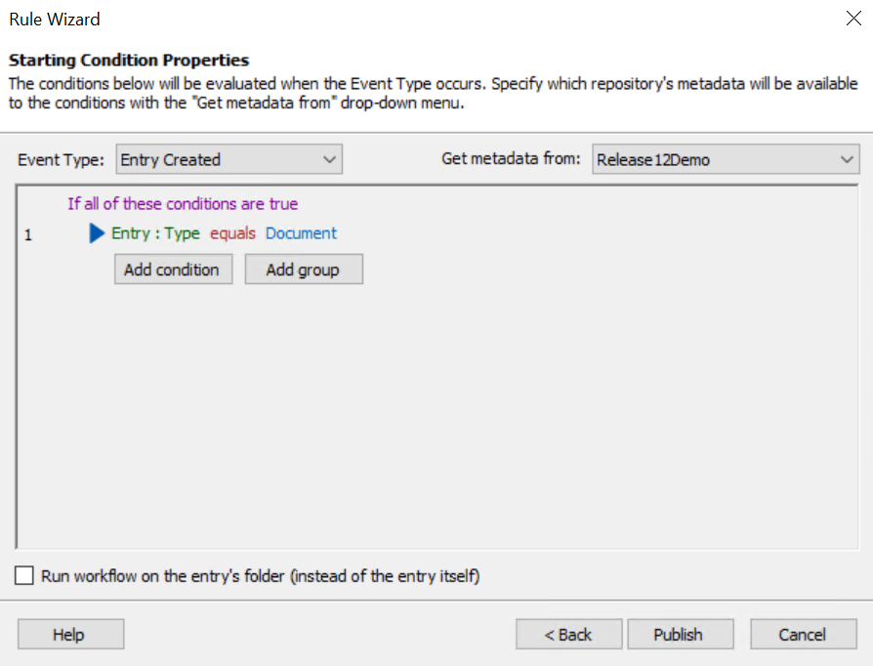The image size is (873, 666).
Task: Click the Add condition button
Action: click(x=173, y=270)
